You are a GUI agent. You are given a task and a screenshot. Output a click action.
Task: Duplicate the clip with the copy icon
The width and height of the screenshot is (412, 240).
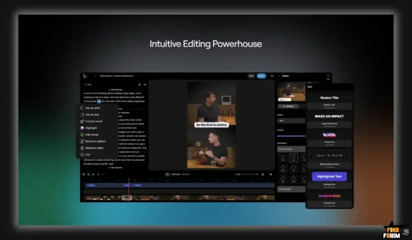point(88,174)
